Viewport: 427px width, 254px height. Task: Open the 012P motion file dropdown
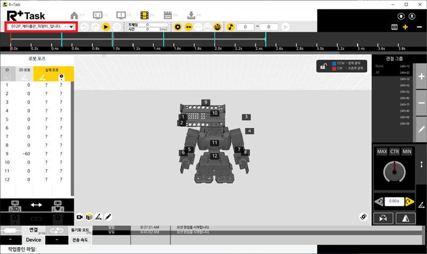[71, 27]
